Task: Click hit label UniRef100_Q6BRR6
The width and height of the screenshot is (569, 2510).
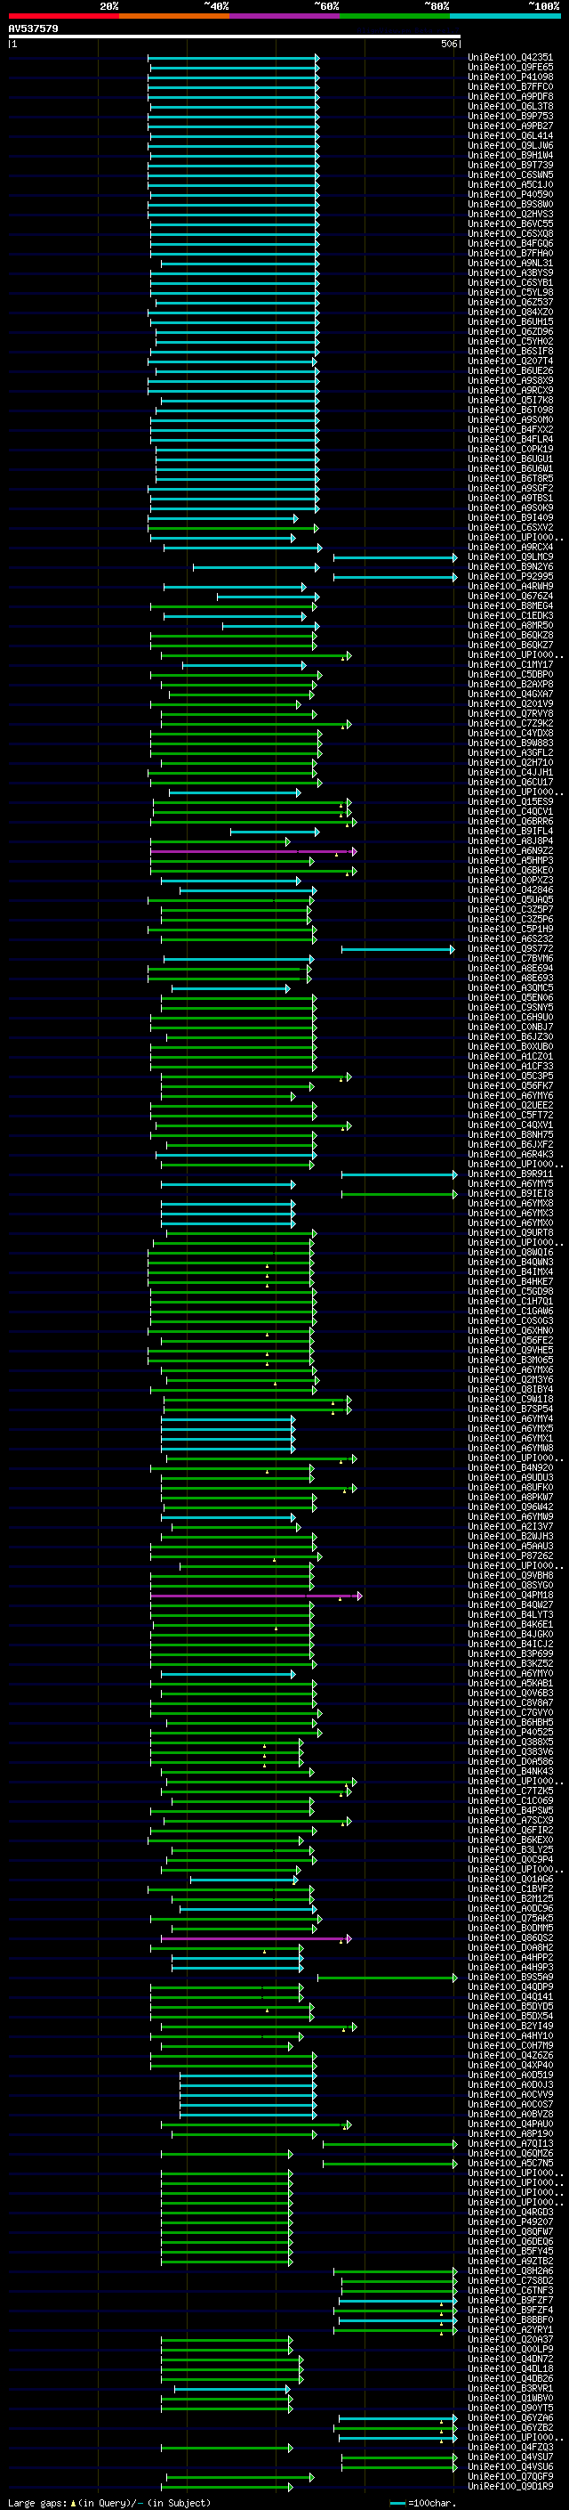Action: coord(510,822)
